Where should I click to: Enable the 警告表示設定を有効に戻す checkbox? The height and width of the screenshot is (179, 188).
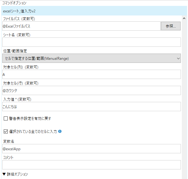tap(6, 118)
